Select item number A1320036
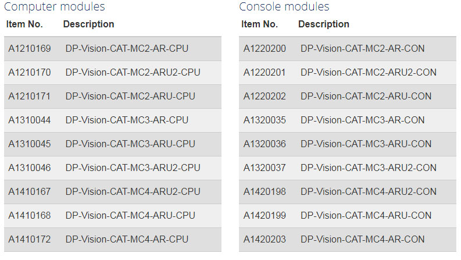461x260 pixels. coord(265,144)
